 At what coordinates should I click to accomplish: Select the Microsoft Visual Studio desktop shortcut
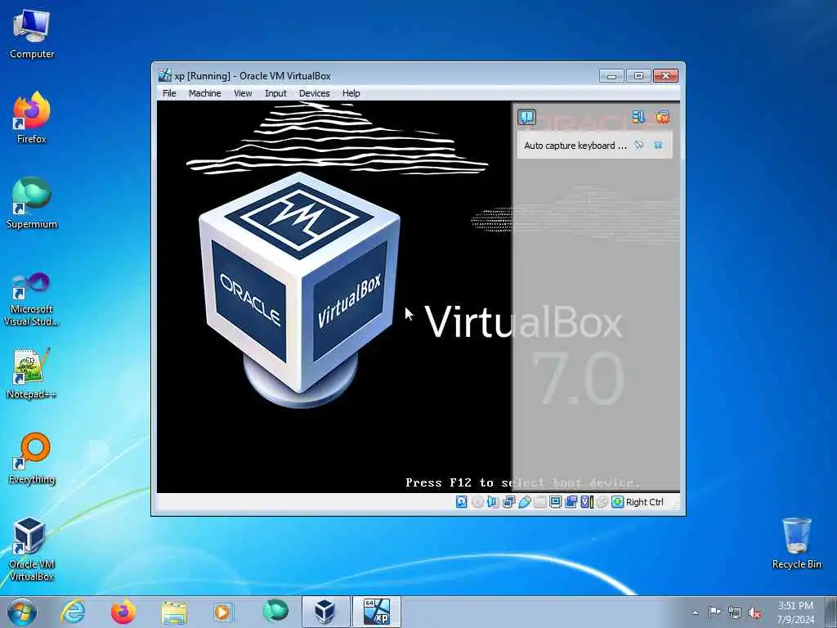(x=32, y=299)
